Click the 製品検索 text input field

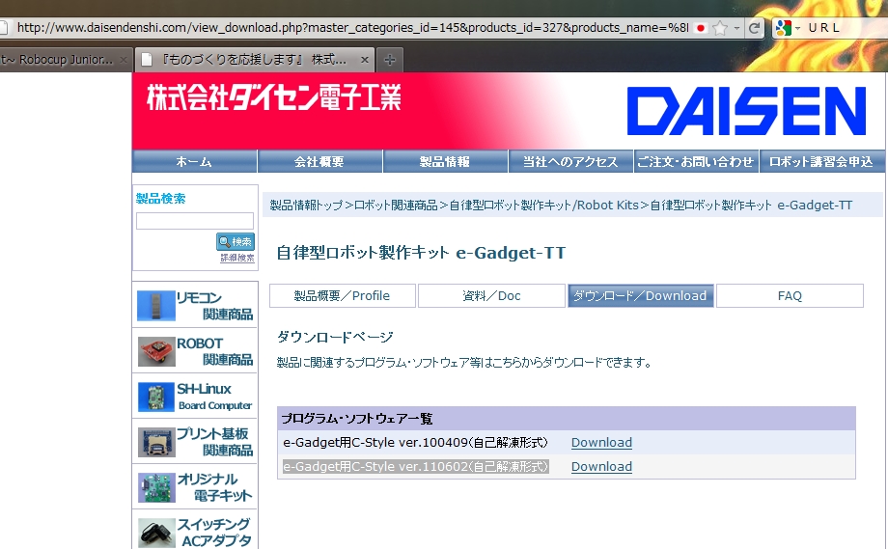[195, 221]
